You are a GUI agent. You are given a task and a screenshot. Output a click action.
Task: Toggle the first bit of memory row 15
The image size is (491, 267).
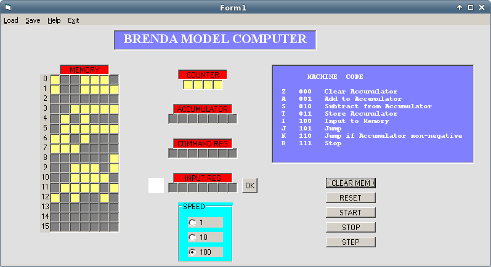(55, 227)
